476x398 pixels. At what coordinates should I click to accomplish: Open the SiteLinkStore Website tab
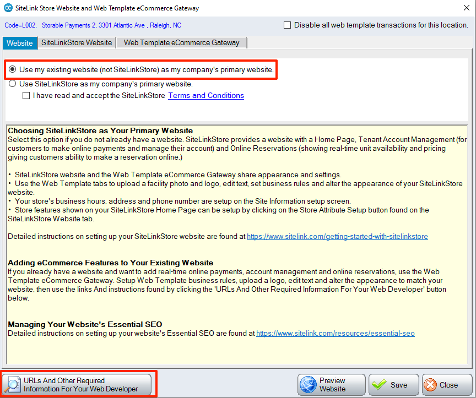[77, 43]
